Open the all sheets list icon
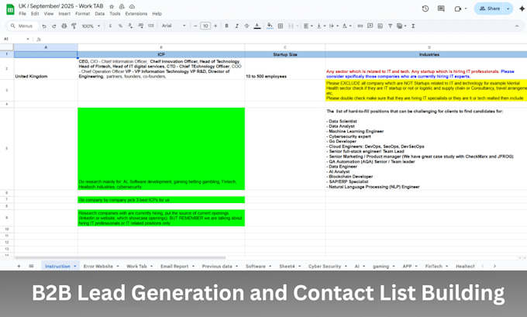The width and height of the screenshot is (527, 317). point(31,266)
